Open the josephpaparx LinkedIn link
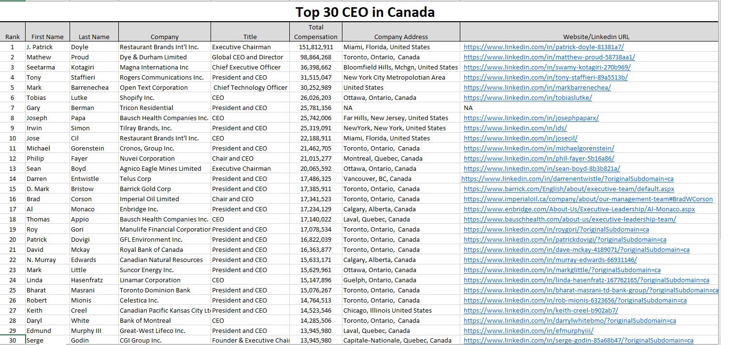Image resolution: width=738 pixels, height=345 pixels. [531, 118]
